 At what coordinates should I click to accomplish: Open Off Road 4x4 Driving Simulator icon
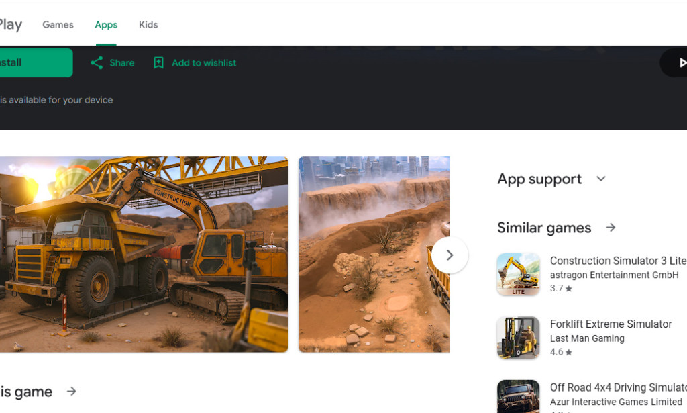(518, 398)
